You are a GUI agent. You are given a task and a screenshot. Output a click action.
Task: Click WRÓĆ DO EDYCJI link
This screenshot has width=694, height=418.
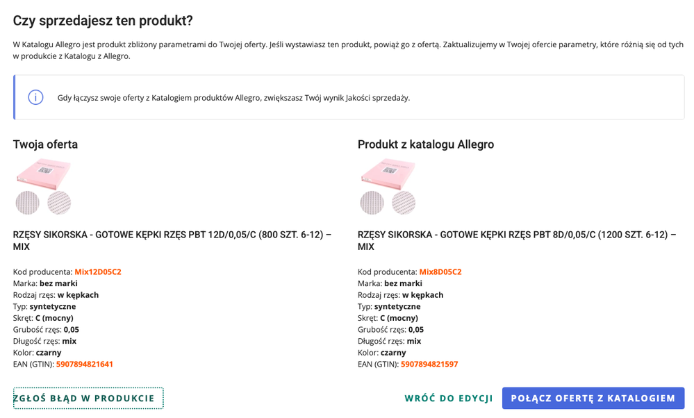tap(449, 398)
